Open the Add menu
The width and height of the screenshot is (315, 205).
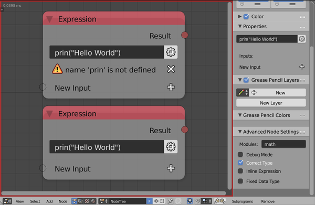tap(49, 201)
